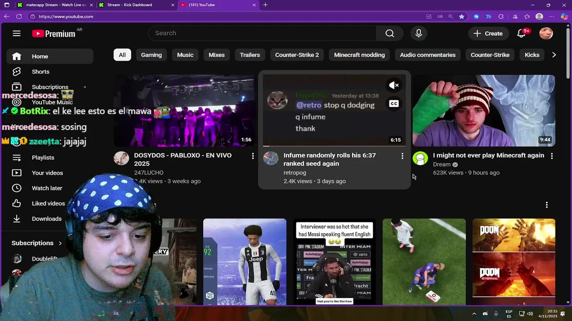Open the Shazam extension icon

click(x=476, y=16)
